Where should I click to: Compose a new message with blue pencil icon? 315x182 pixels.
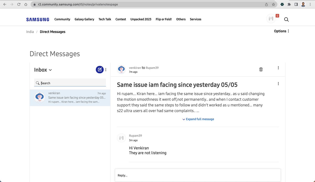point(100,70)
